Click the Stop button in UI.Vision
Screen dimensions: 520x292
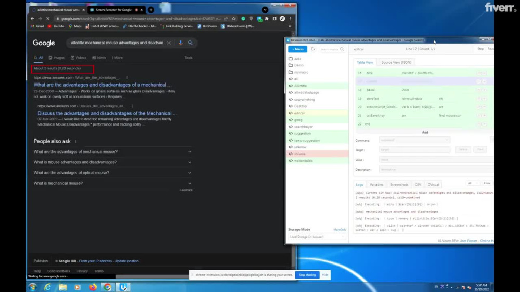pyautogui.click(x=480, y=49)
